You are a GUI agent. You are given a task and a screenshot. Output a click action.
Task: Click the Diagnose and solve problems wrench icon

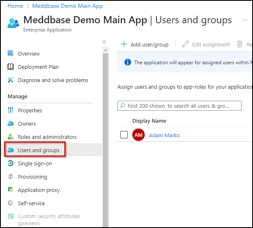coord(10,80)
